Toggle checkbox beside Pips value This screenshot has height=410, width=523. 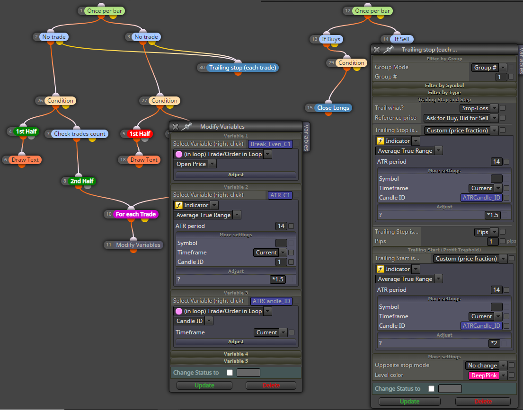pos(503,241)
